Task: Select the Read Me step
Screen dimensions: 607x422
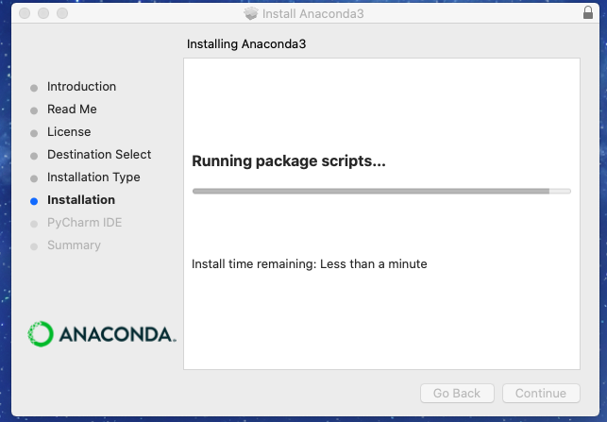Action: click(72, 110)
